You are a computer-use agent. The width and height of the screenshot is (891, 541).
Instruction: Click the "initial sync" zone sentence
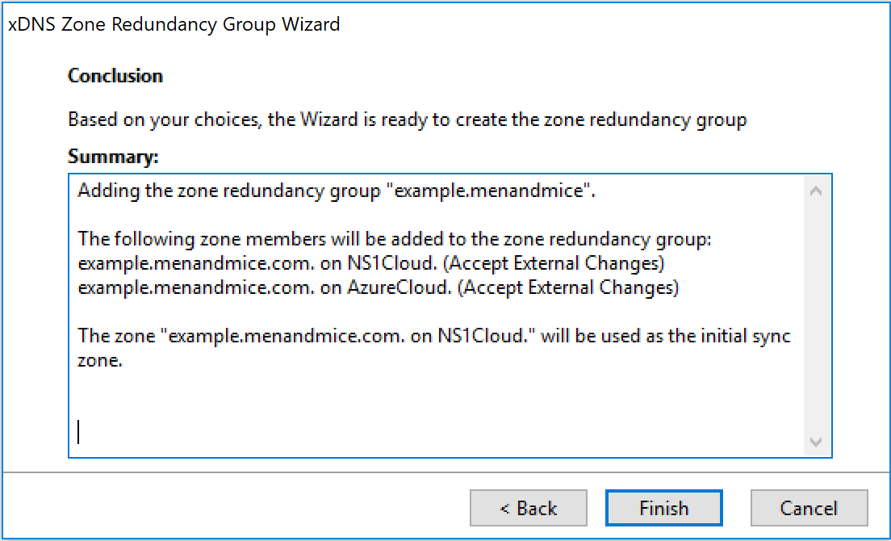pos(434,348)
